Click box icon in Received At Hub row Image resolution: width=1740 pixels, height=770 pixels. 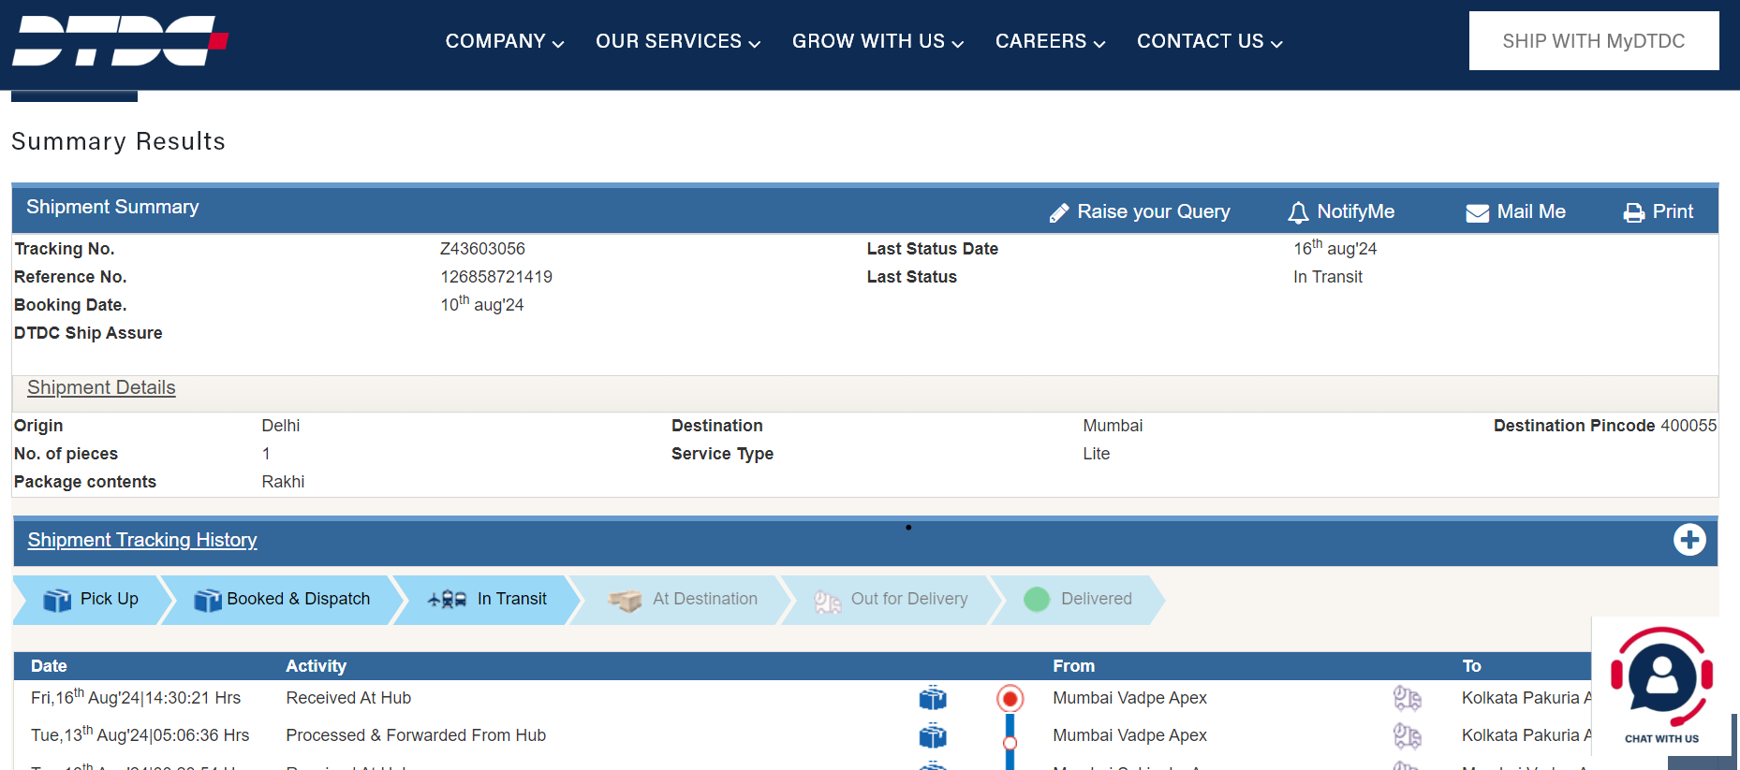pyautogui.click(x=933, y=698)
